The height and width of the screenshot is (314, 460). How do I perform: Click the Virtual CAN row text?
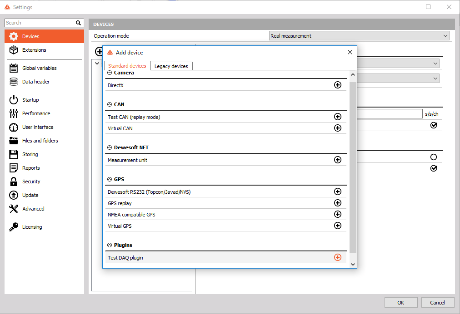point(120,128)
